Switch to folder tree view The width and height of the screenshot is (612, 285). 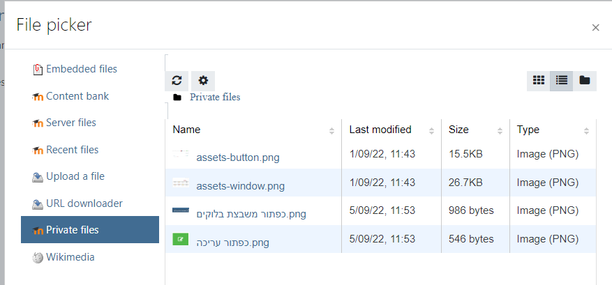coord(585,80)
